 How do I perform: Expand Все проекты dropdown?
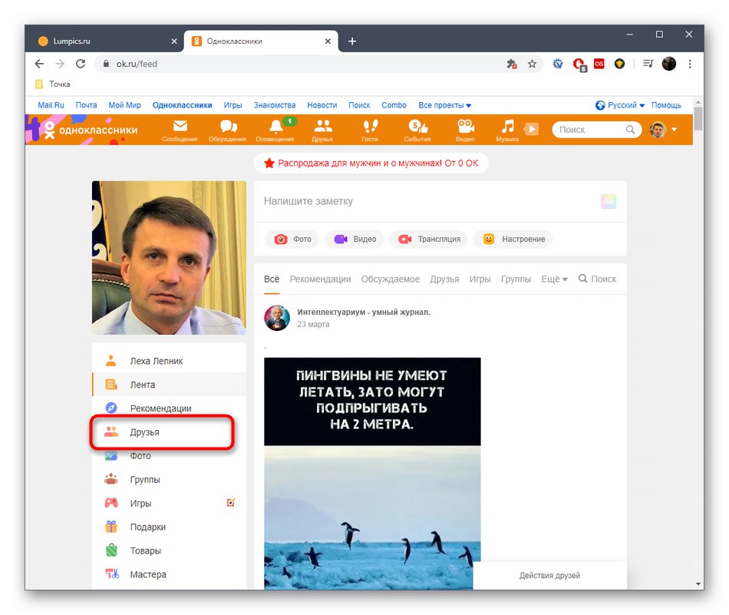(x=445, y=105)
